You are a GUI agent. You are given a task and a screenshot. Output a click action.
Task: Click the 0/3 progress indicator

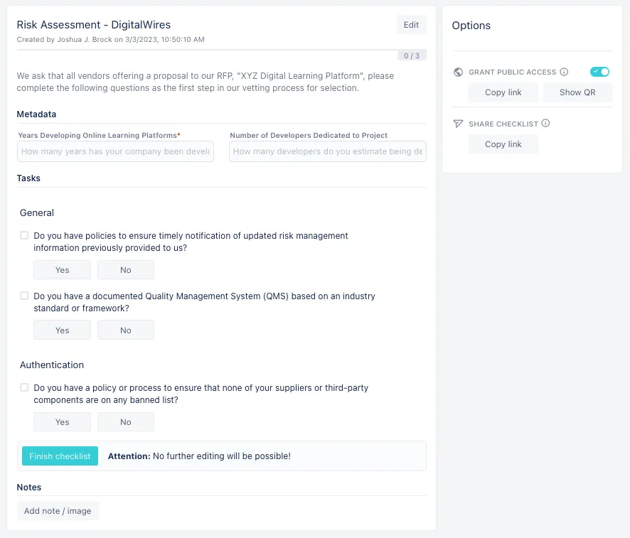point(412,55)
